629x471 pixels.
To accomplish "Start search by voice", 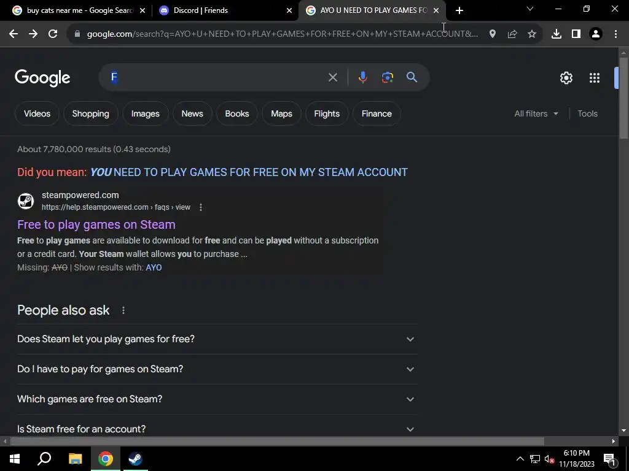I will 362,77.
